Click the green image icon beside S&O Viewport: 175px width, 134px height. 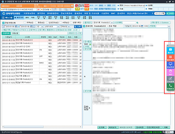pos(90,44)
